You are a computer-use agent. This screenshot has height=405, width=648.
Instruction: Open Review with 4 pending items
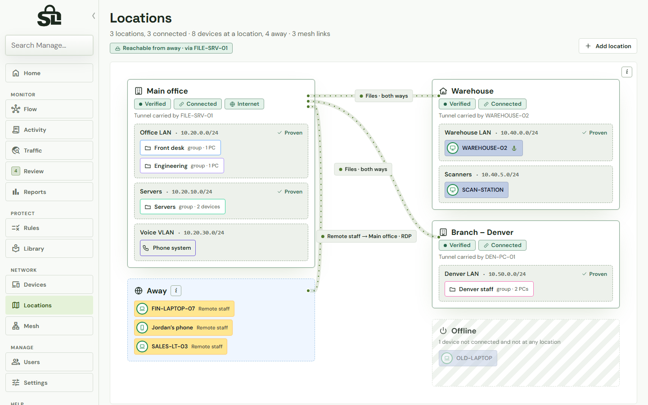pyautogui.click(x=49, y=171)
